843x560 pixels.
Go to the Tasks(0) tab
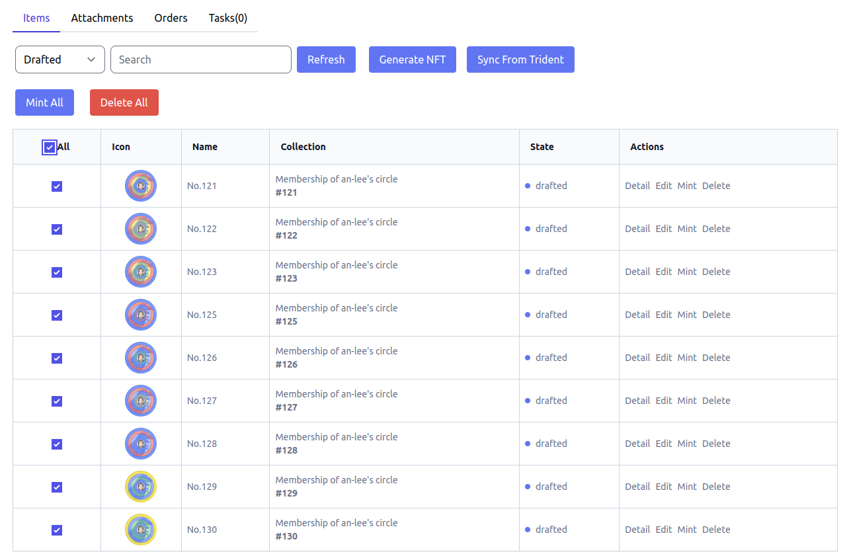click(228, 18)
